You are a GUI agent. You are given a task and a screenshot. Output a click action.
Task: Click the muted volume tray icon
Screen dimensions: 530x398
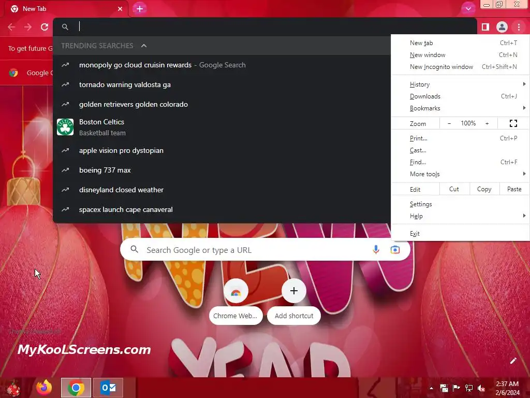point(481,388)
